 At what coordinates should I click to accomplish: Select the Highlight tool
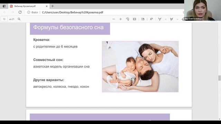(171, 19)
